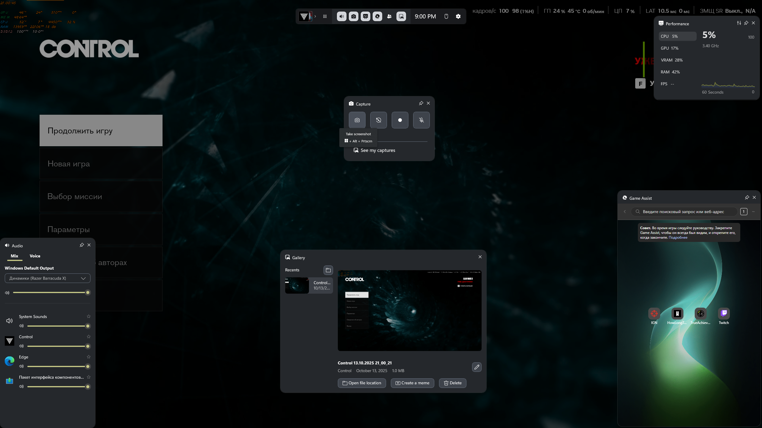Viewport: 762px width, 428px height.
Task: Mute the Edge app volume
Action: point(21,366)
